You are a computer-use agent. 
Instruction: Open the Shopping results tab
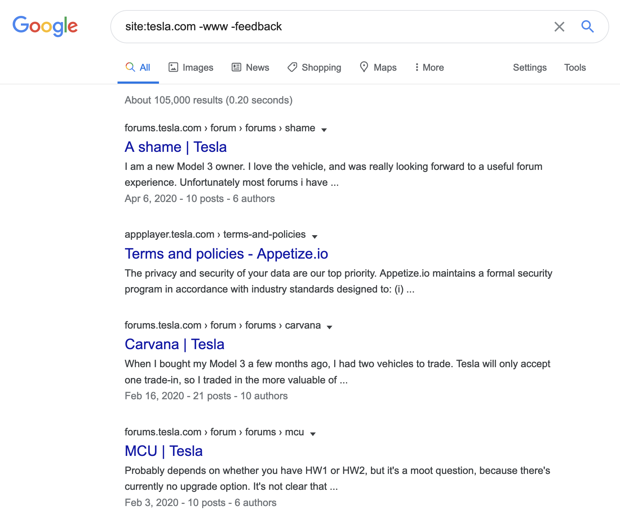[314, 67]
